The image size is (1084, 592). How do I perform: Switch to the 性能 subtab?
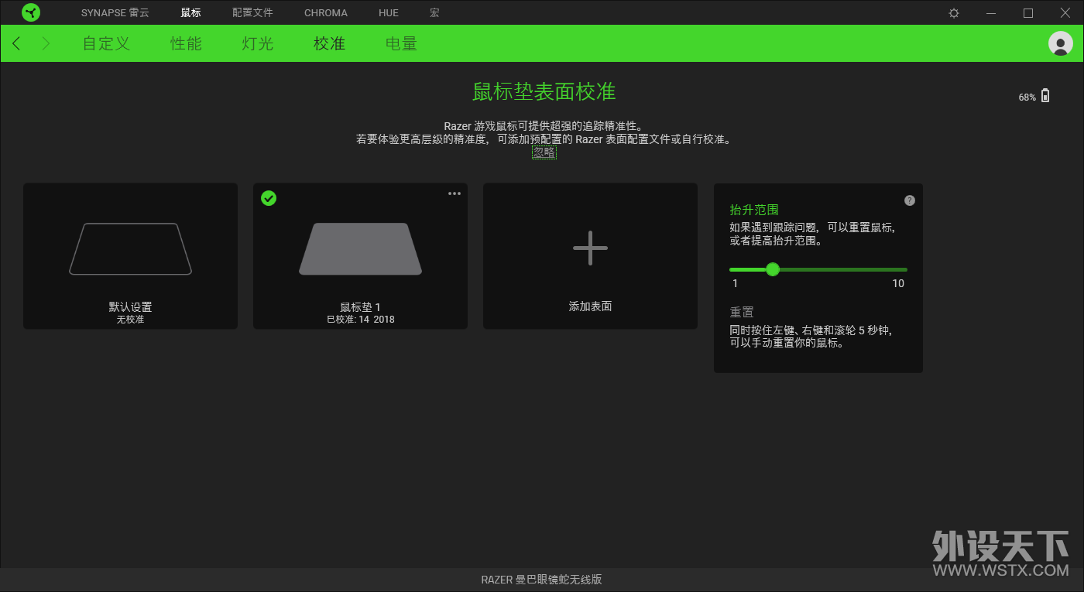186,43
